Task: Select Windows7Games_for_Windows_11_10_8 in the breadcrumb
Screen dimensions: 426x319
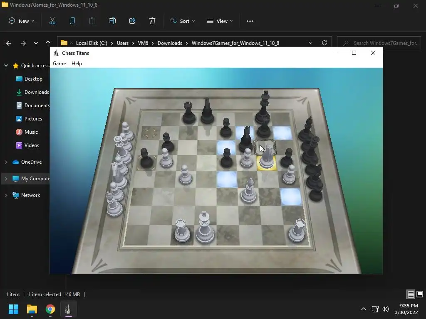Action: 235,43
